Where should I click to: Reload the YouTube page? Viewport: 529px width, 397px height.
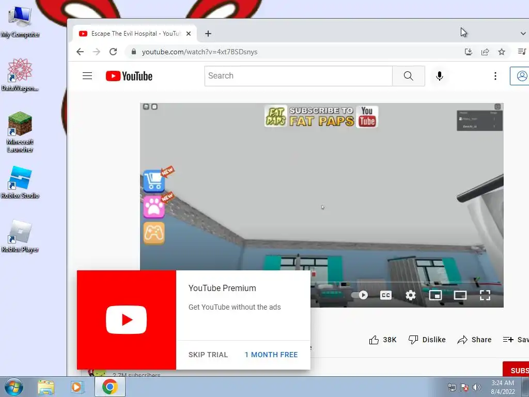click(x=113, y=52)
